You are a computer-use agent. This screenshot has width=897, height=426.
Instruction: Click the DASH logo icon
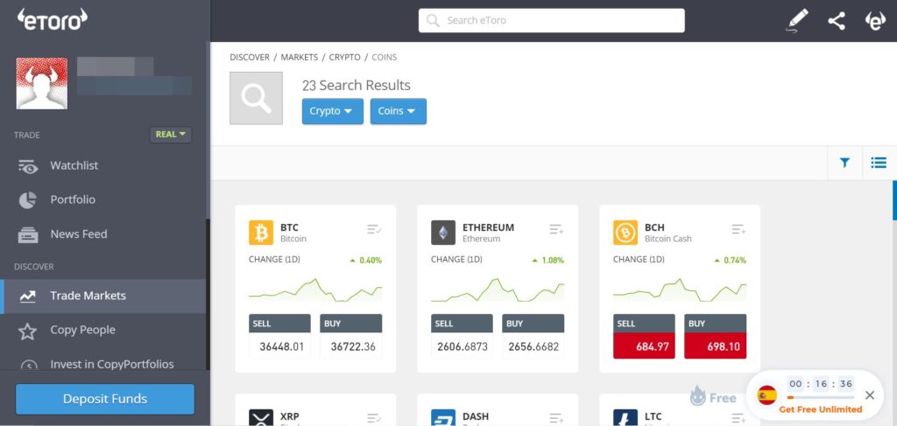pos(443,417)
